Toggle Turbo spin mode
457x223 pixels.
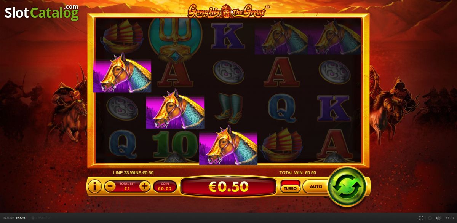(290, 186)
